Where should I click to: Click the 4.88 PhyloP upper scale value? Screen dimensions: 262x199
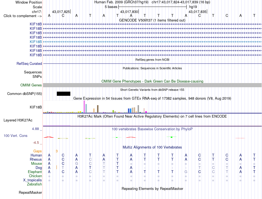point(35,129)
